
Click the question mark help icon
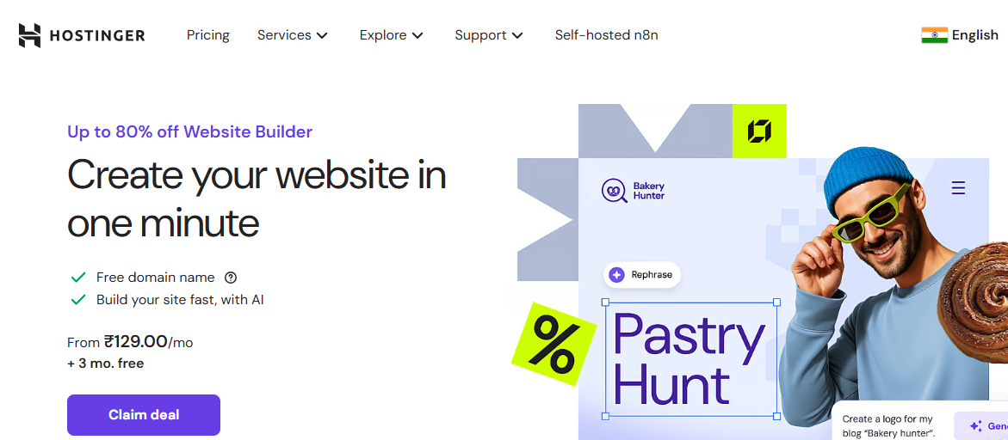(231, 278)
